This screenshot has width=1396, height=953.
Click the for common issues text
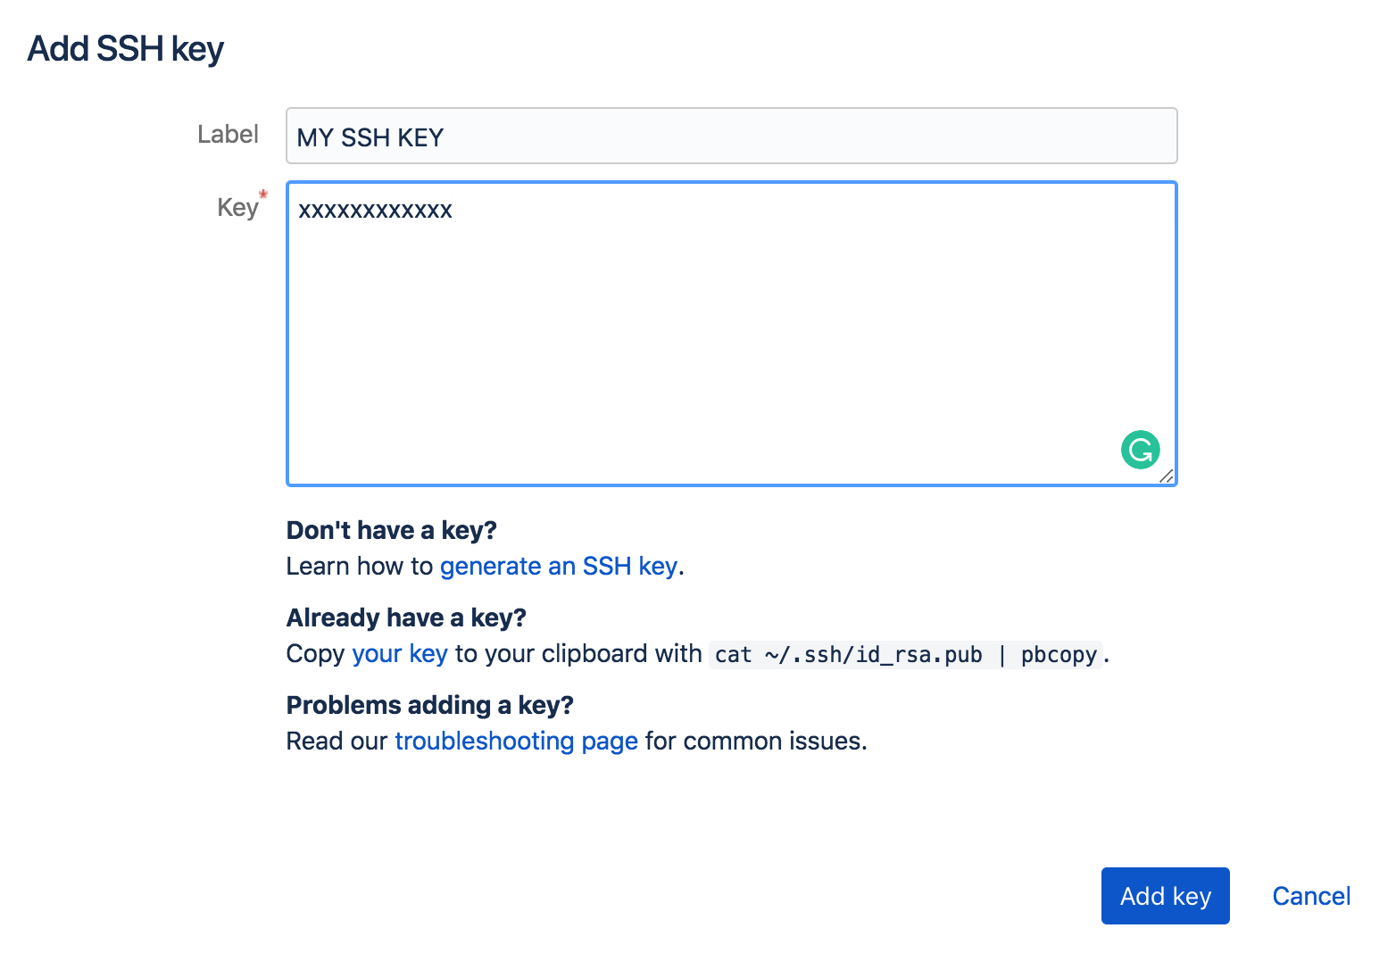(x=755, y=742)
